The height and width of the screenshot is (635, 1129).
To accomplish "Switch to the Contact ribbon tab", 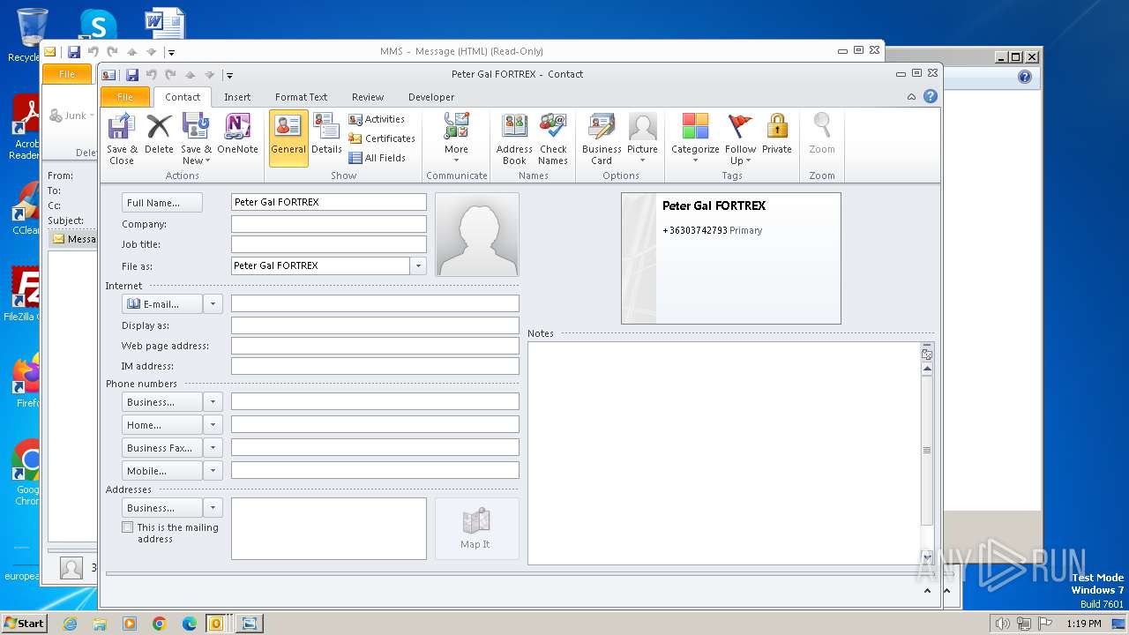I will coord(183,97).
